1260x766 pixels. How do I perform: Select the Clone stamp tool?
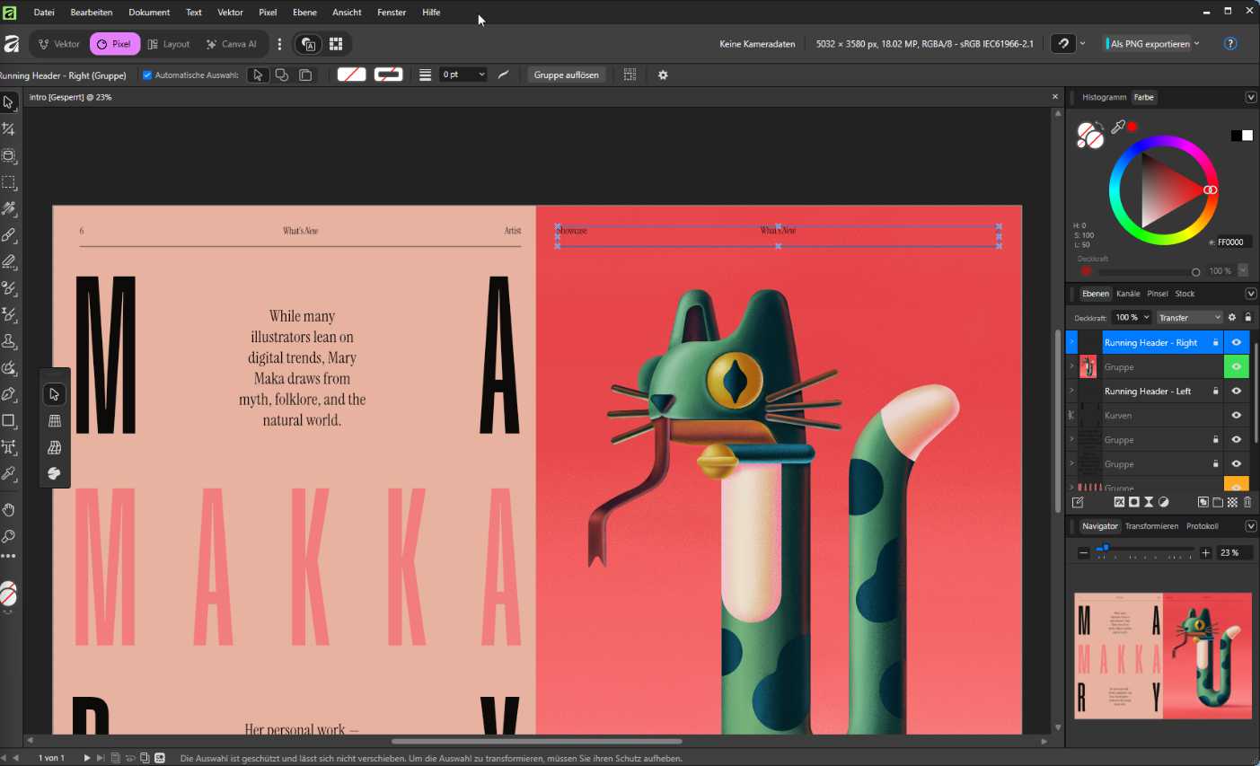[x=9, y=341]
